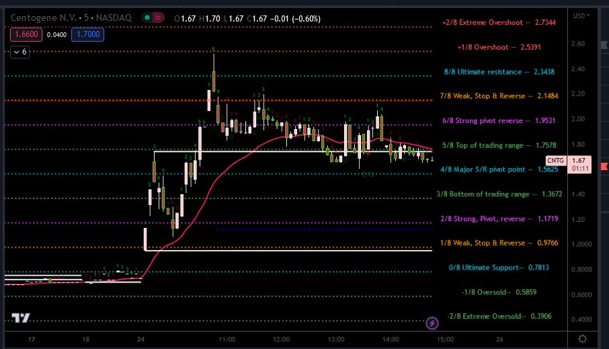Select the 7/8 Weak, Stop & Reverse 2.1484 label
609x349 pixels.
[x=499, y=96]
